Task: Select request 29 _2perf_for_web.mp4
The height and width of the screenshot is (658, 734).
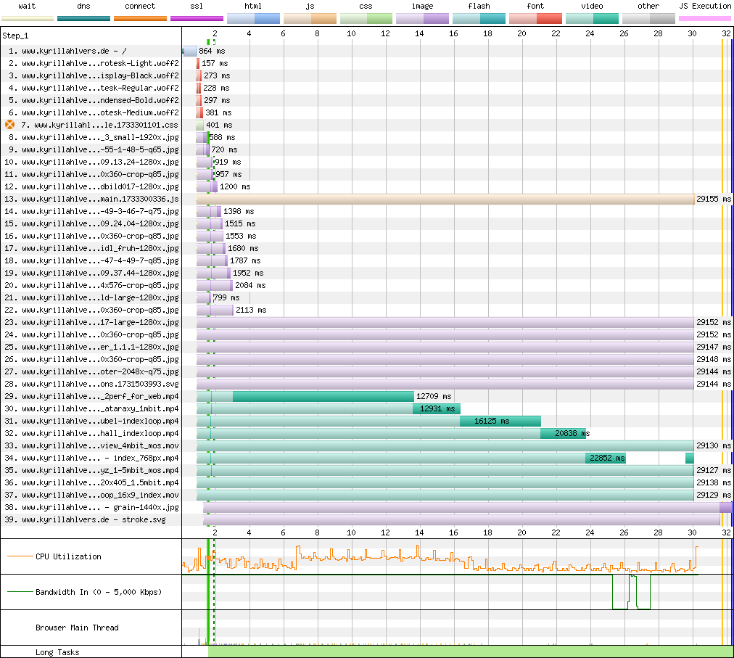Action: 92,396
